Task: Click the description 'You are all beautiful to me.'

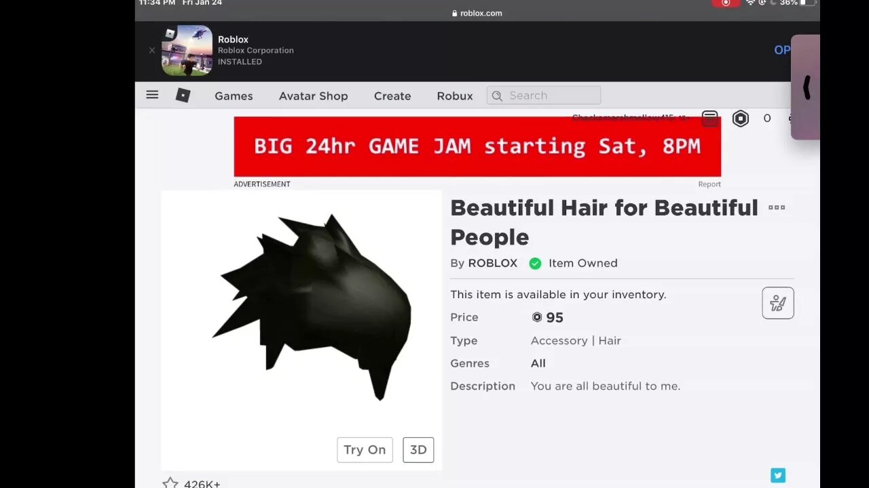Action: pos(605,386)
